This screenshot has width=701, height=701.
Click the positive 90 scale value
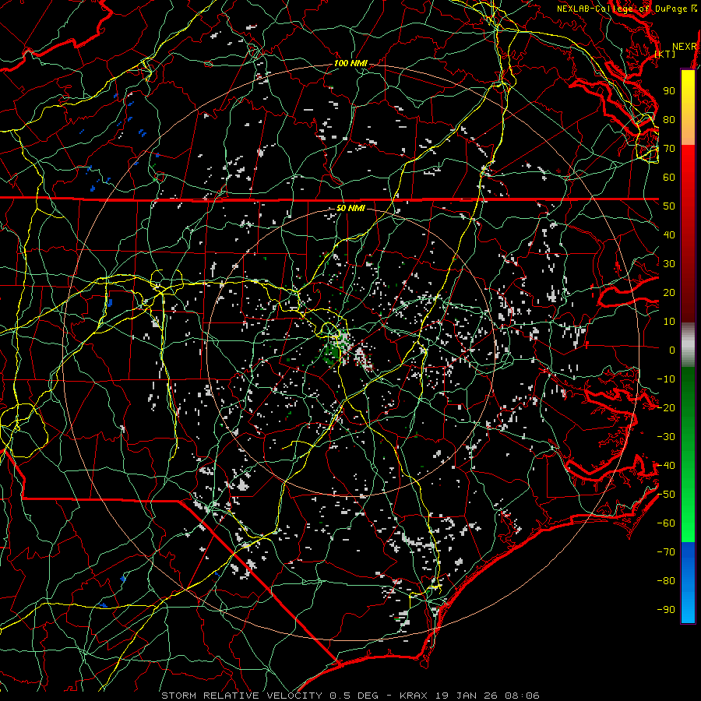[669, 91]
